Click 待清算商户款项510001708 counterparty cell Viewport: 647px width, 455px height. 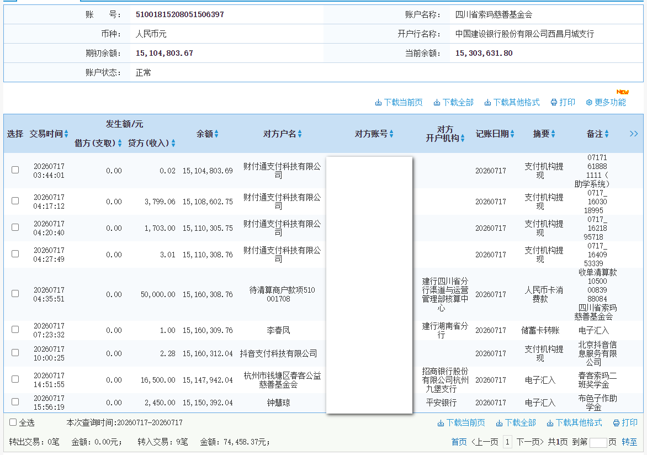pyautogui.click(x=282, y=294)
